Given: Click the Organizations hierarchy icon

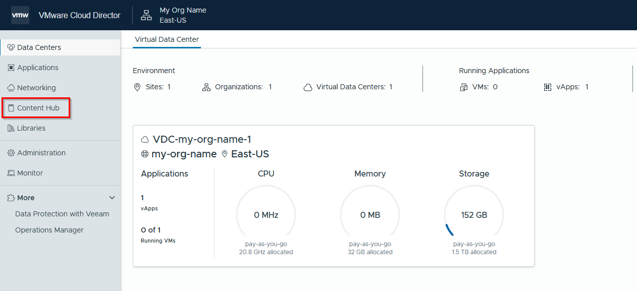Looking at the screenshot, I should (x=206, y=87).
